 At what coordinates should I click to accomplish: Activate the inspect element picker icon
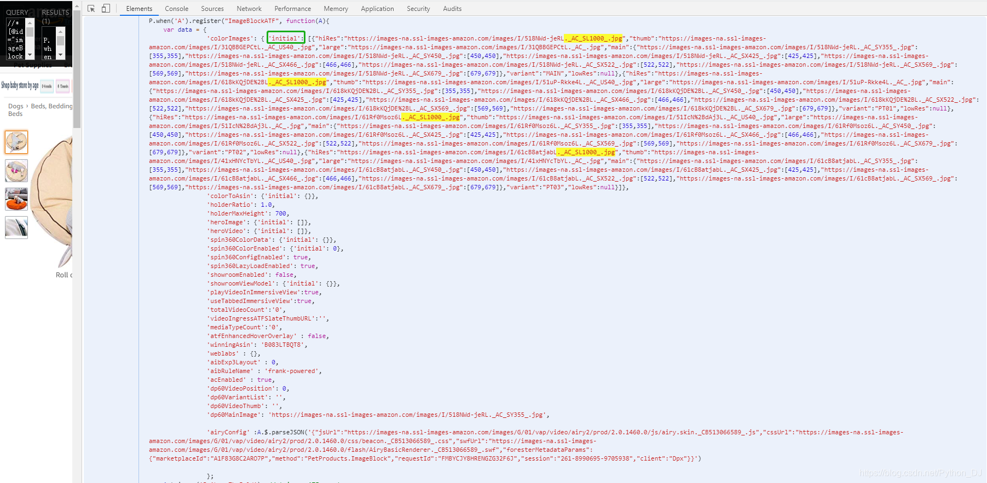pos(91,8)
